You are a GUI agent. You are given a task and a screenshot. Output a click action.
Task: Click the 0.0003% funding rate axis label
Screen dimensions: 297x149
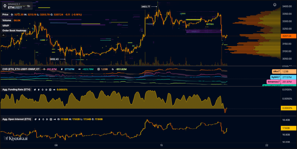click(x=289, y=108)
